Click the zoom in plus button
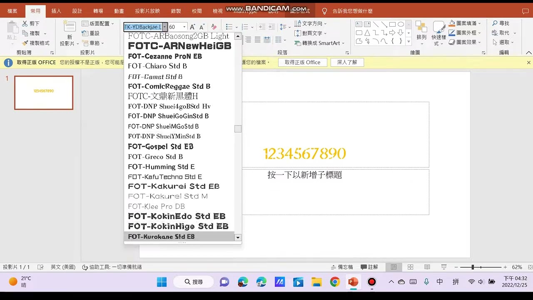The width and height of the screenshot is (533, 300). pos(505,267)
